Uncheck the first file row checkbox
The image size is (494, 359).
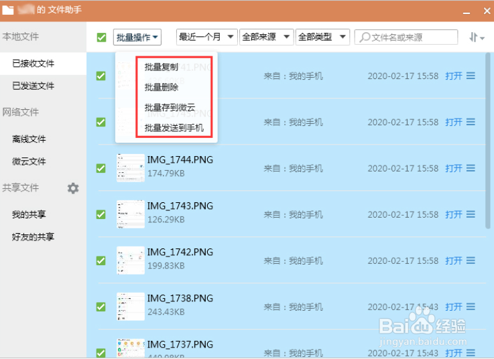point(101,76)
